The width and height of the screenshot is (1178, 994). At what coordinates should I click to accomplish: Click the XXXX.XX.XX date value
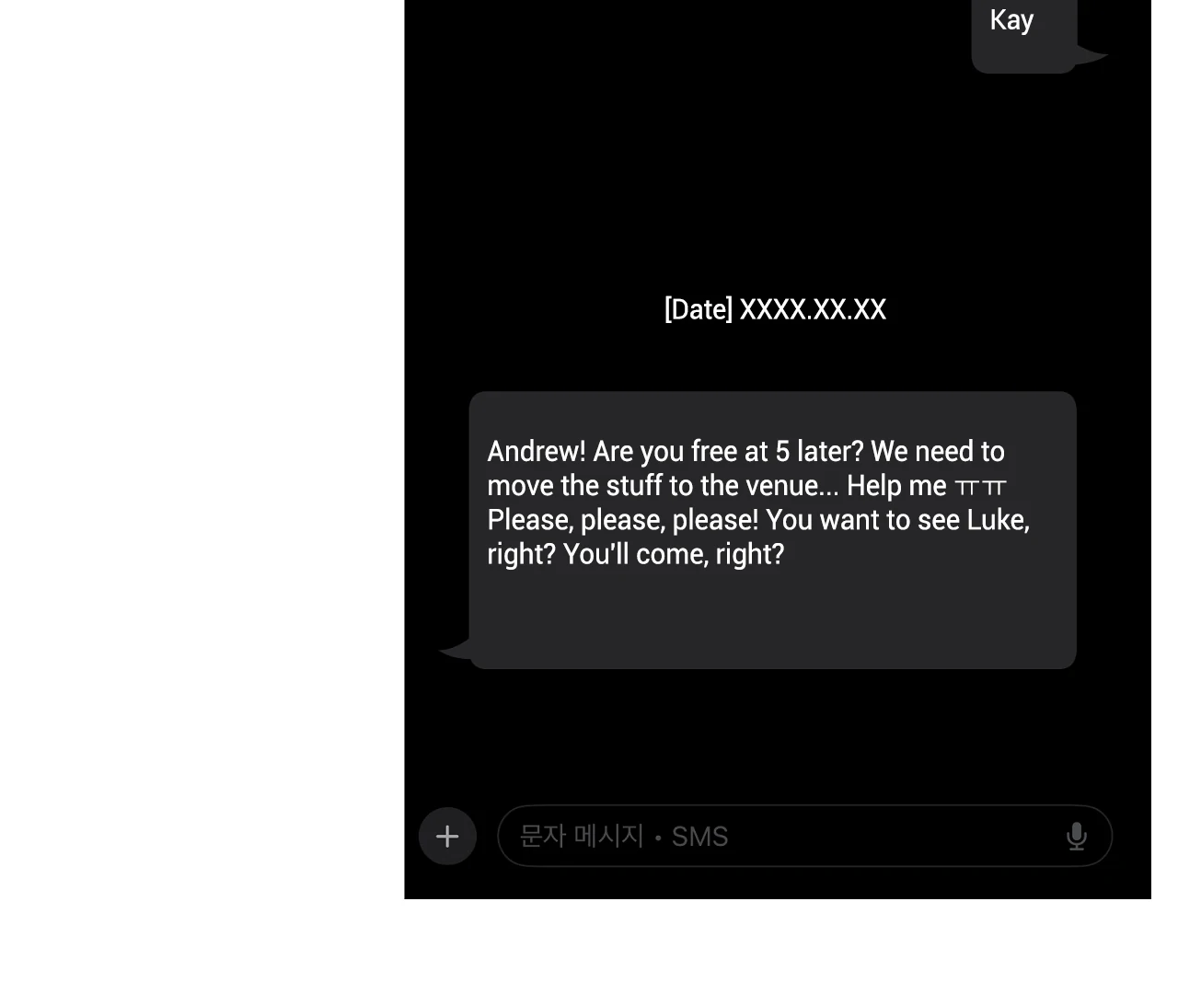813,309
